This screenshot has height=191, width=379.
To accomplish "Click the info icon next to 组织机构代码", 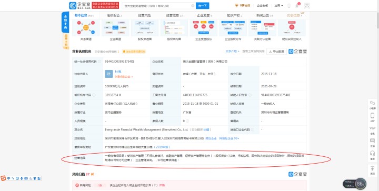I will (x=94, y=95).
